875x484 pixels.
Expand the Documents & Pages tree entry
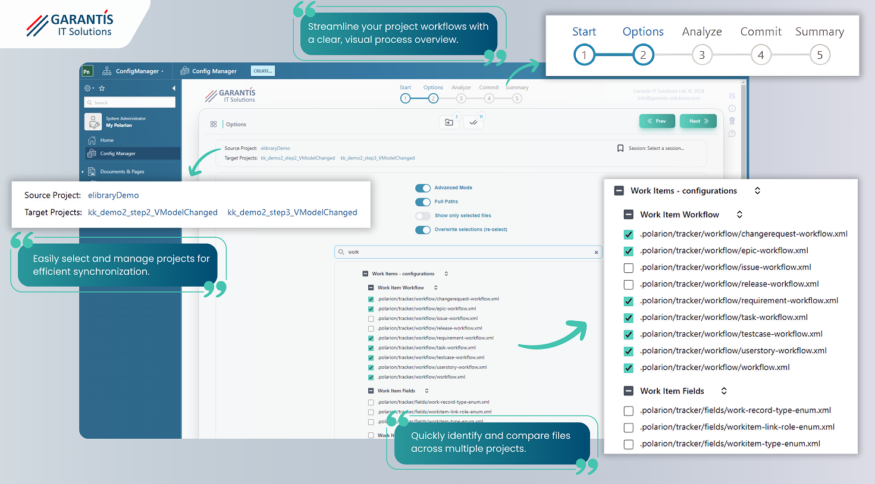pyautogui.click(x=83, y=171)
